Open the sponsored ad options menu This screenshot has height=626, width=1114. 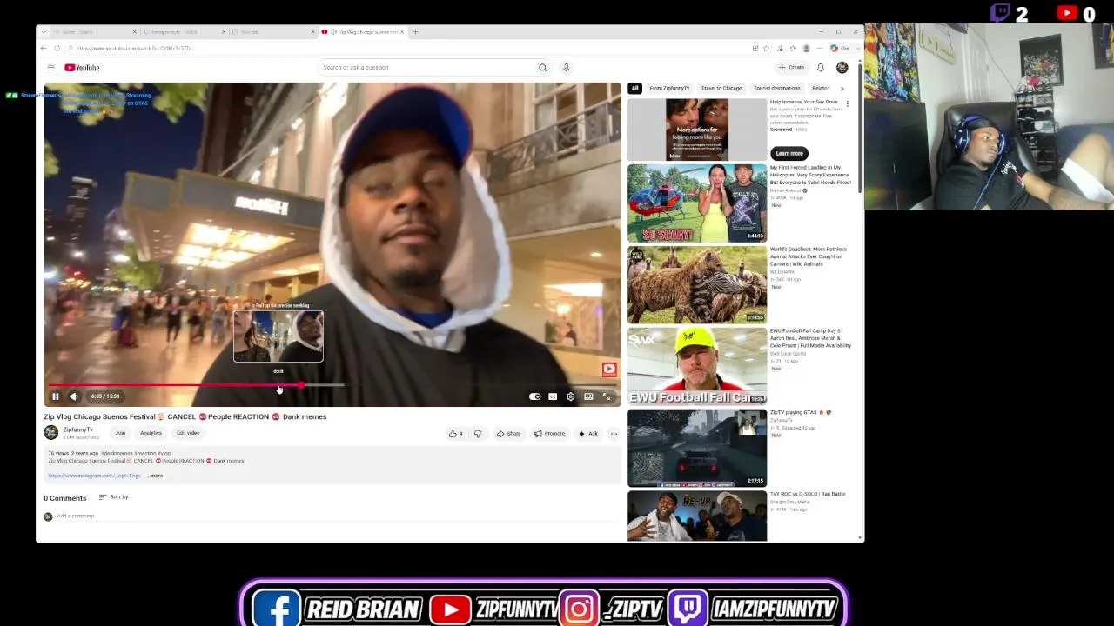(x=847, y=103)
